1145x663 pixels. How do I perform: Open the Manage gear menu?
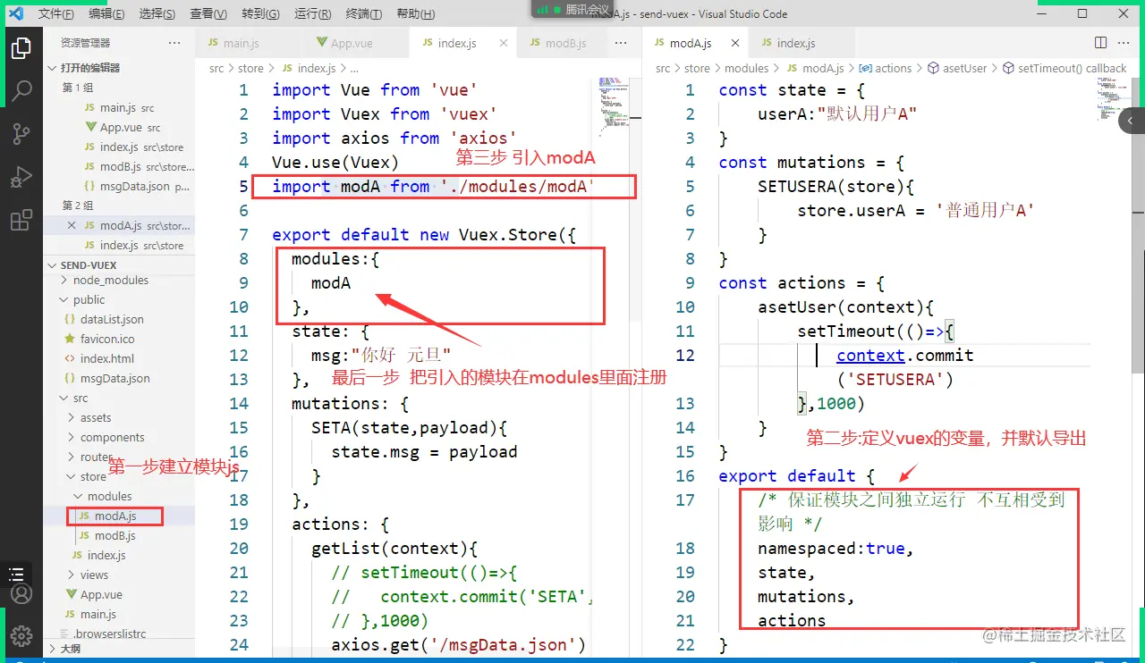pos(21,635)
